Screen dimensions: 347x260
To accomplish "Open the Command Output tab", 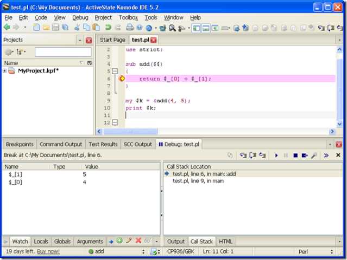I will click(61, 144).
